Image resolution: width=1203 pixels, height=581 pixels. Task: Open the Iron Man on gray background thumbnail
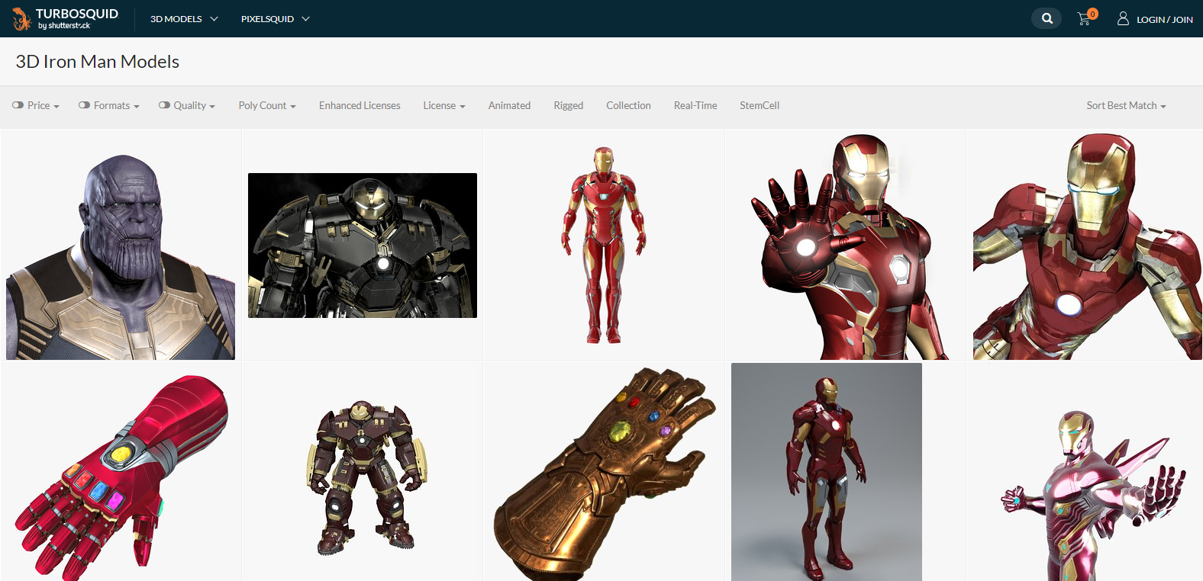coord(827,472)
